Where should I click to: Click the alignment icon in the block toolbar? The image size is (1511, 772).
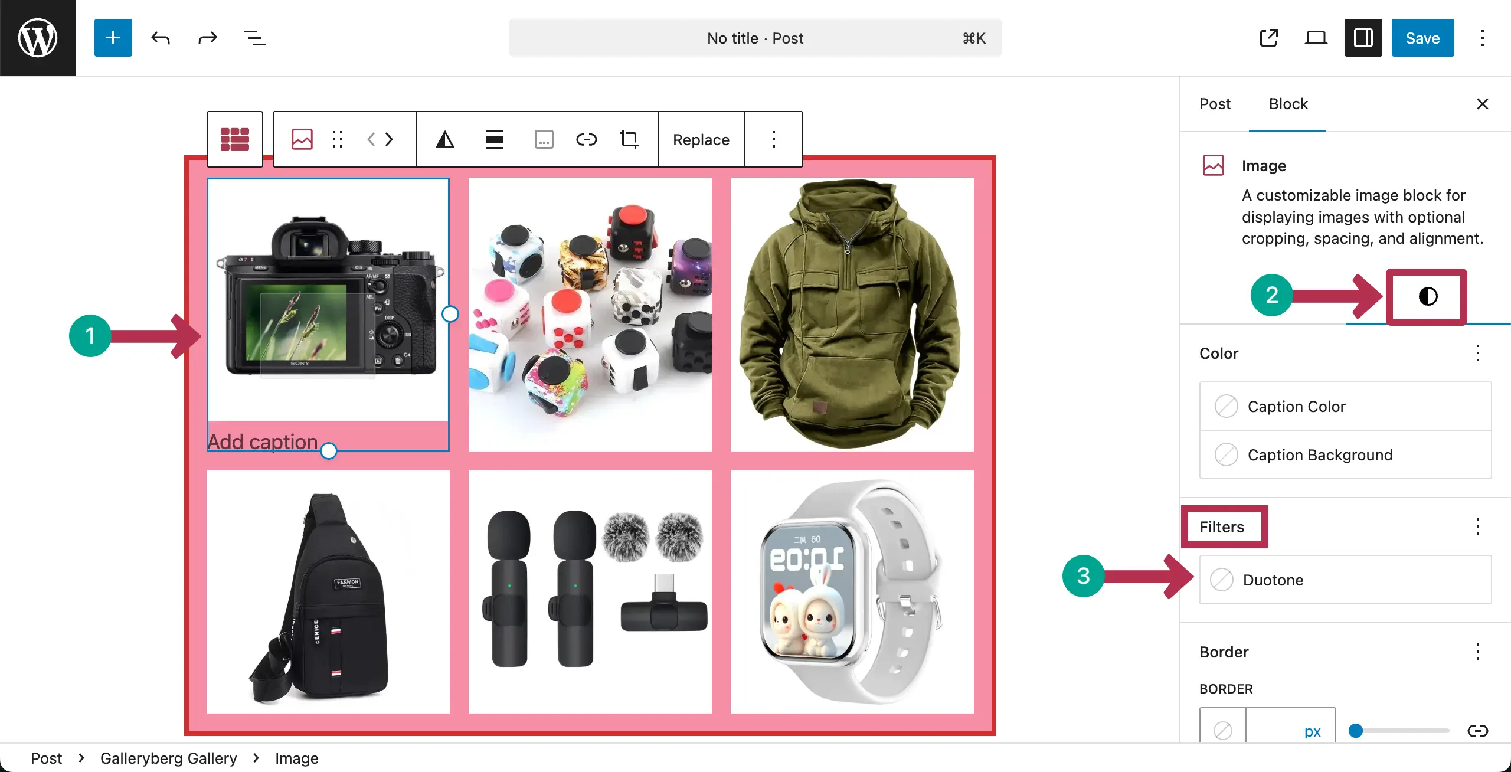tap(494, 139)
